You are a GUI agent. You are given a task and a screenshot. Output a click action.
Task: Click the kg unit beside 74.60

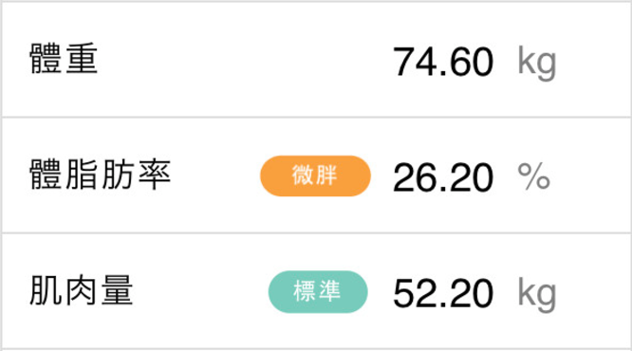point(537,63)
